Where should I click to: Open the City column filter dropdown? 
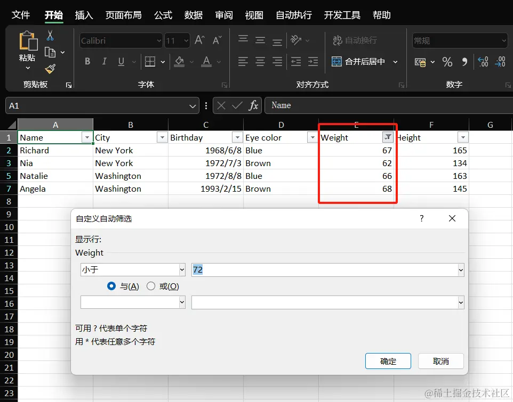(162, 137)
